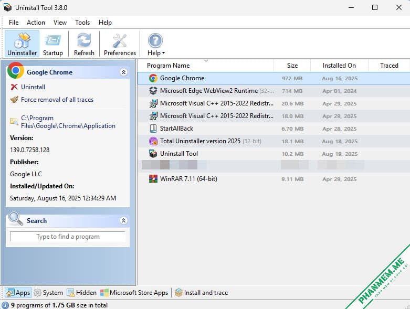This screenshot has width=410, height=309.
Task: Click the Install and trace button
Action: pos(202,293)
